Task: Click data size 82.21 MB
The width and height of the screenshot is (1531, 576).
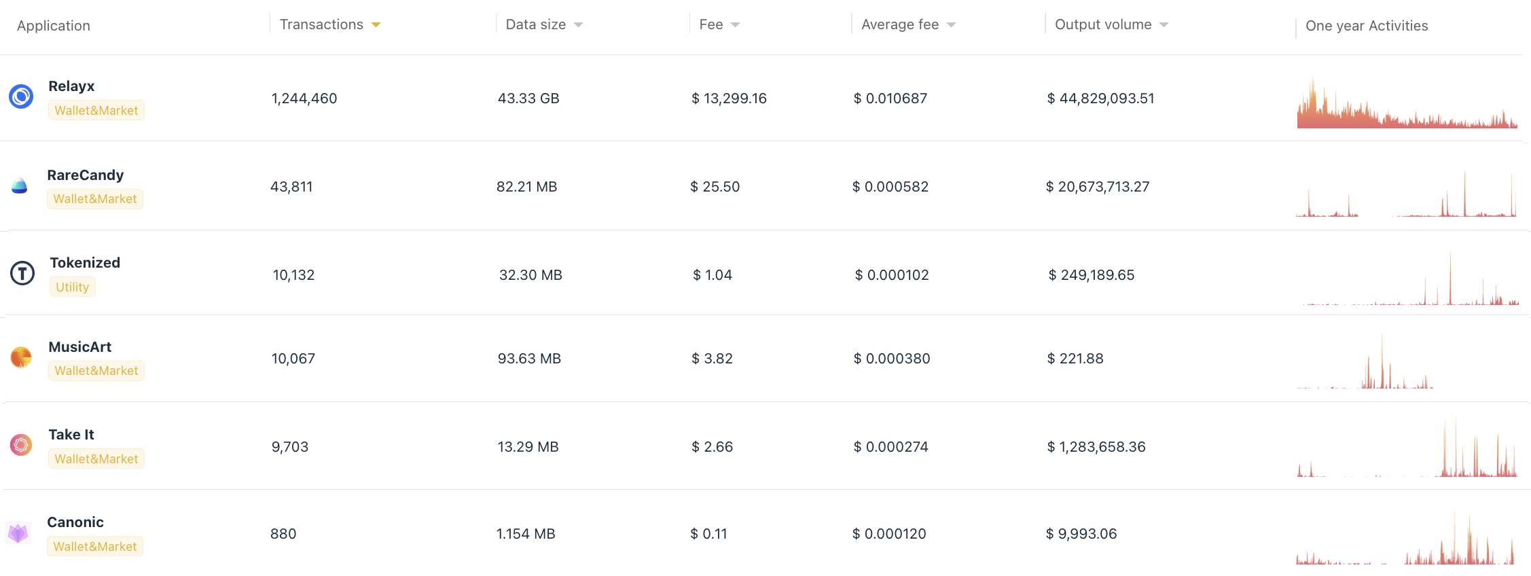Action: pos(527,187)
